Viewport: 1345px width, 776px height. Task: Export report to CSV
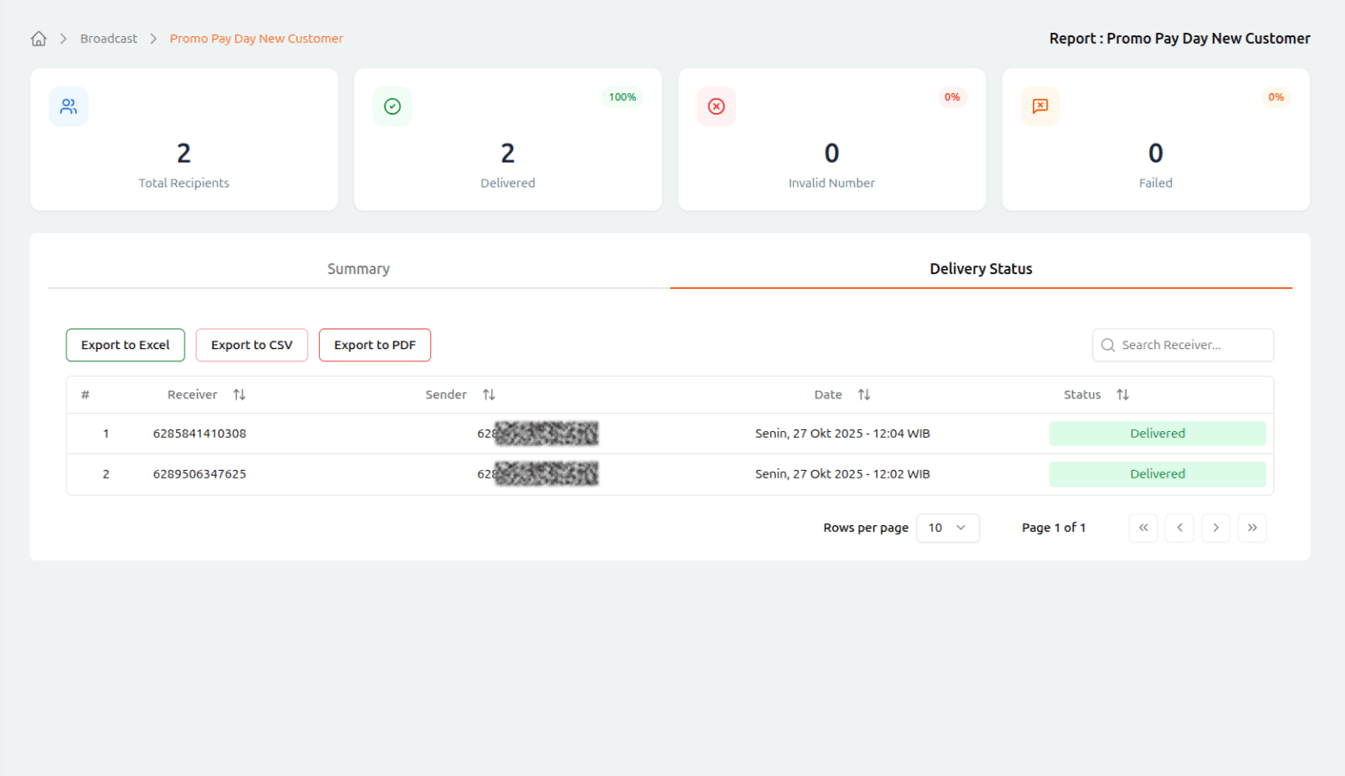tap(252, 345)
